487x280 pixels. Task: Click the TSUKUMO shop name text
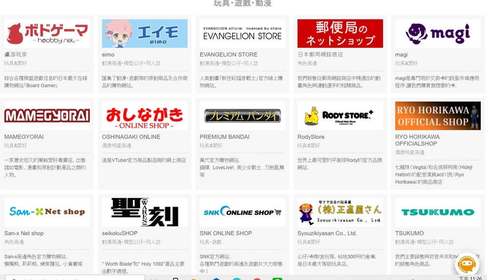[x=409, y=233]
